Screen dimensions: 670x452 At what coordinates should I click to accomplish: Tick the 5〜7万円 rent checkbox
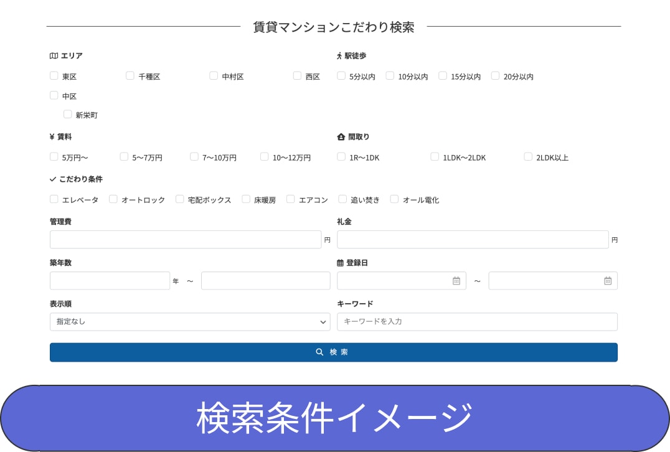(x=124, y=157)
